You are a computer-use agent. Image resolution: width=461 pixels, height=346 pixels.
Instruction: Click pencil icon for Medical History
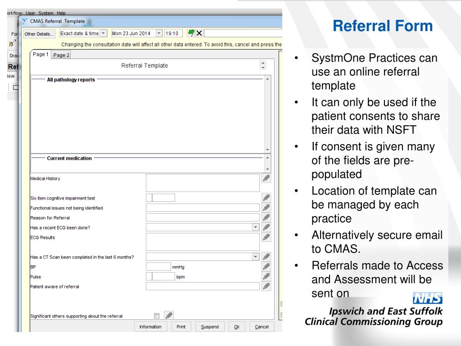(267, 178)
